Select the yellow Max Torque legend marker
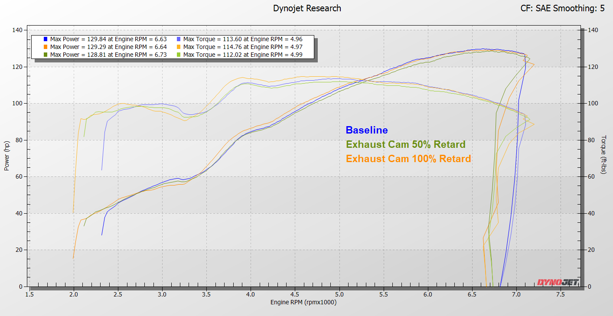 click(x=179, y=46)
